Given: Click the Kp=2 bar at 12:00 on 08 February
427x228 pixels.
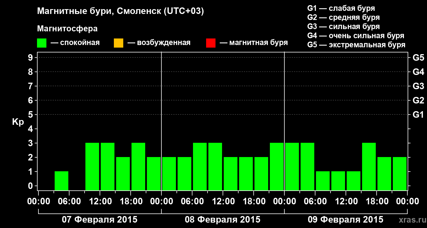Looking at the screenshot, I should pos(231,174).
